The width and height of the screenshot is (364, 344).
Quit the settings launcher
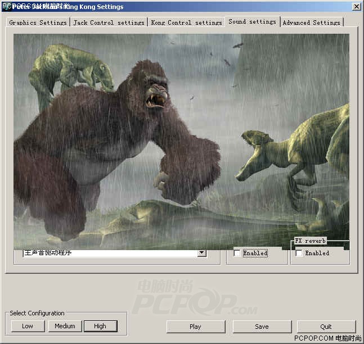pyautogui.click(x=326, y=327)
